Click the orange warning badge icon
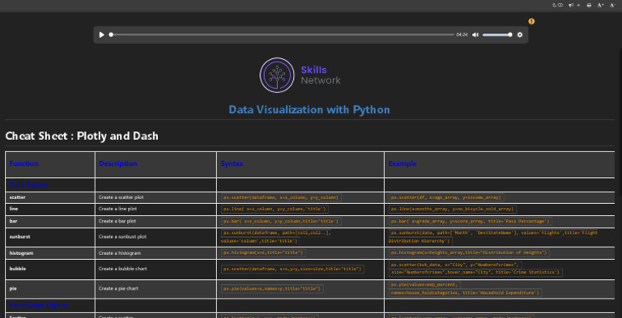Image resolution: width=622 pixels, height=318 pixels. click(x=531, y=21)
